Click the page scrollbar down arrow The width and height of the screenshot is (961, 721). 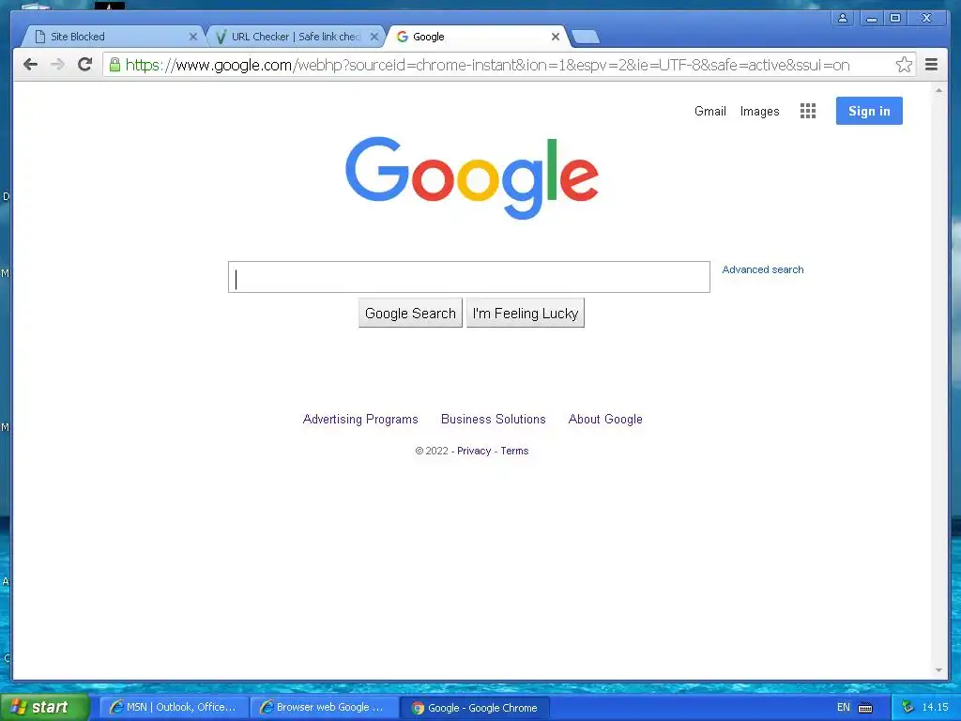938,670
